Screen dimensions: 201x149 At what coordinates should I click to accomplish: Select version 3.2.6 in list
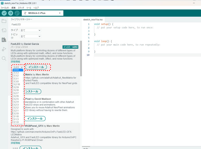[18, 96]
